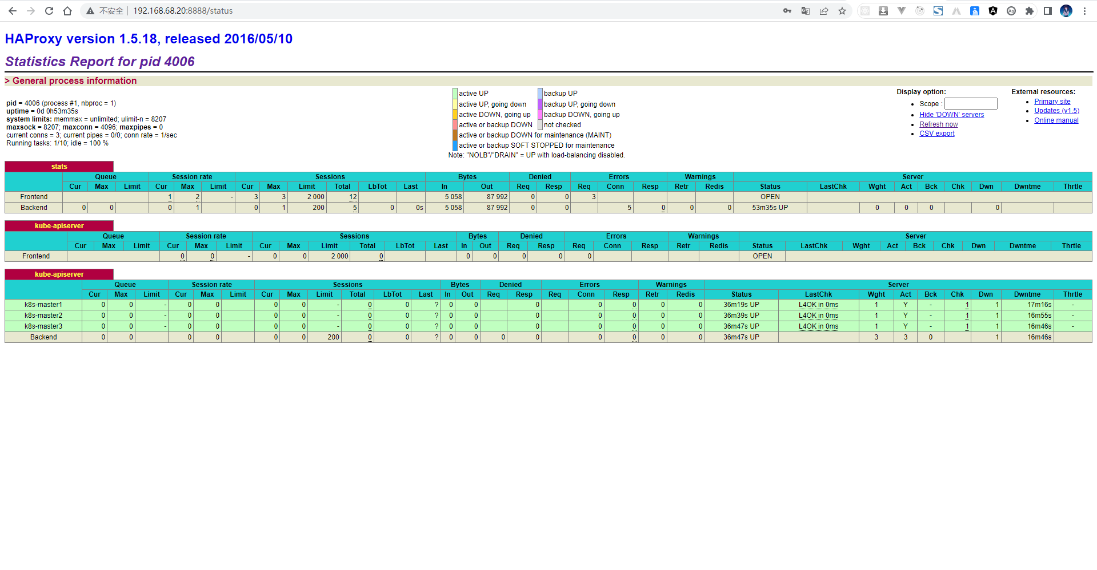Click the '36m39s UP' status cell
This screenshot has height=570, width=1097.
click(x=741, y=316)
